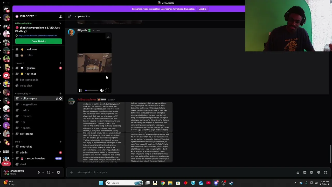Image resolution: width=332 pixels, height=187 pixels.
Task: Open the bot-commands channel
Action: click(x=38, y=80)
